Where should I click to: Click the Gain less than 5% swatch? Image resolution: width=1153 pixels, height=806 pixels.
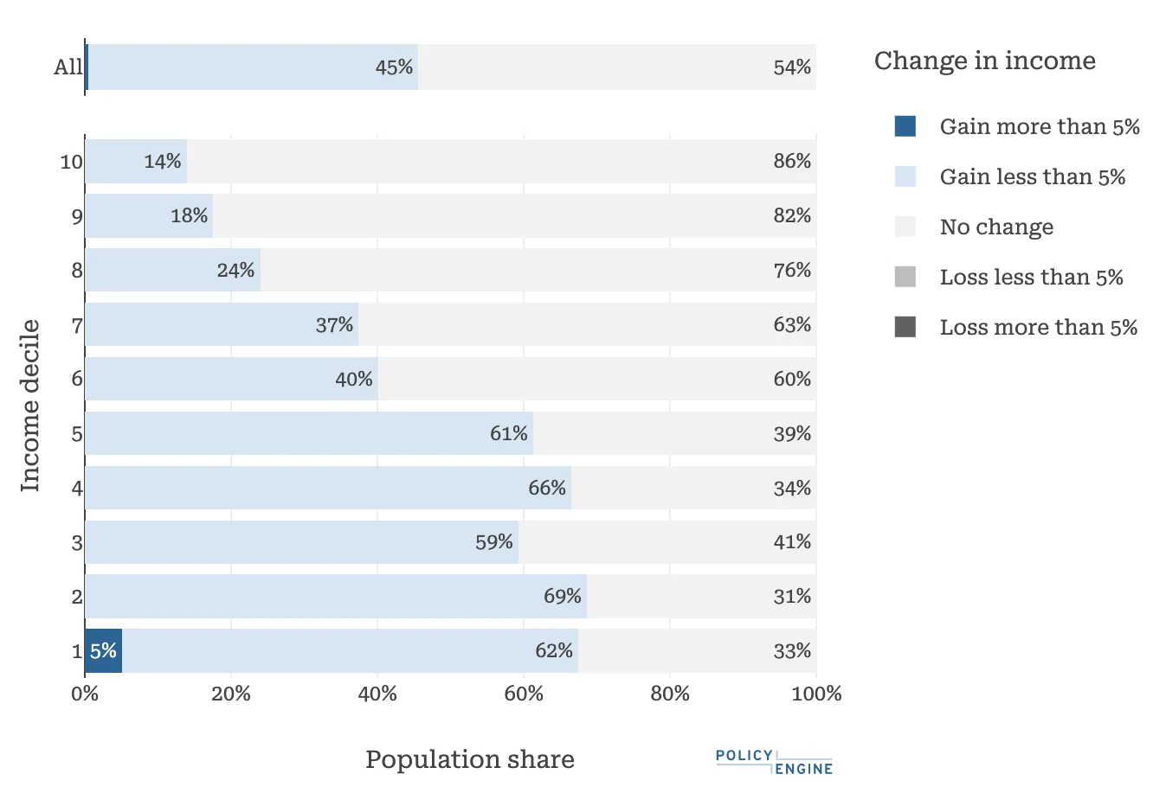click(x=905, y=176)
